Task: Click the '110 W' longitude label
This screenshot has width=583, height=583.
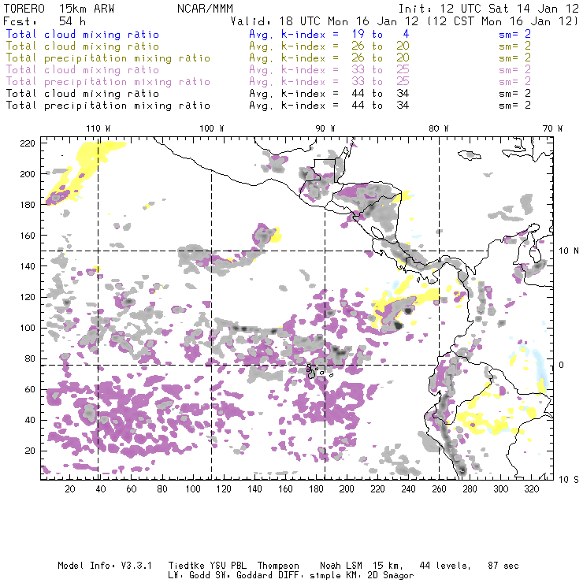Action: pos(98,128)
